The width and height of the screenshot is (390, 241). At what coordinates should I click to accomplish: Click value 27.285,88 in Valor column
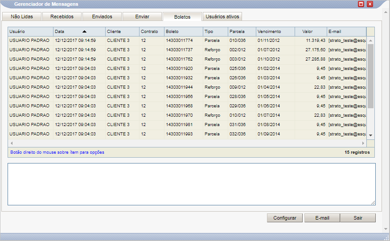(316, 59)
